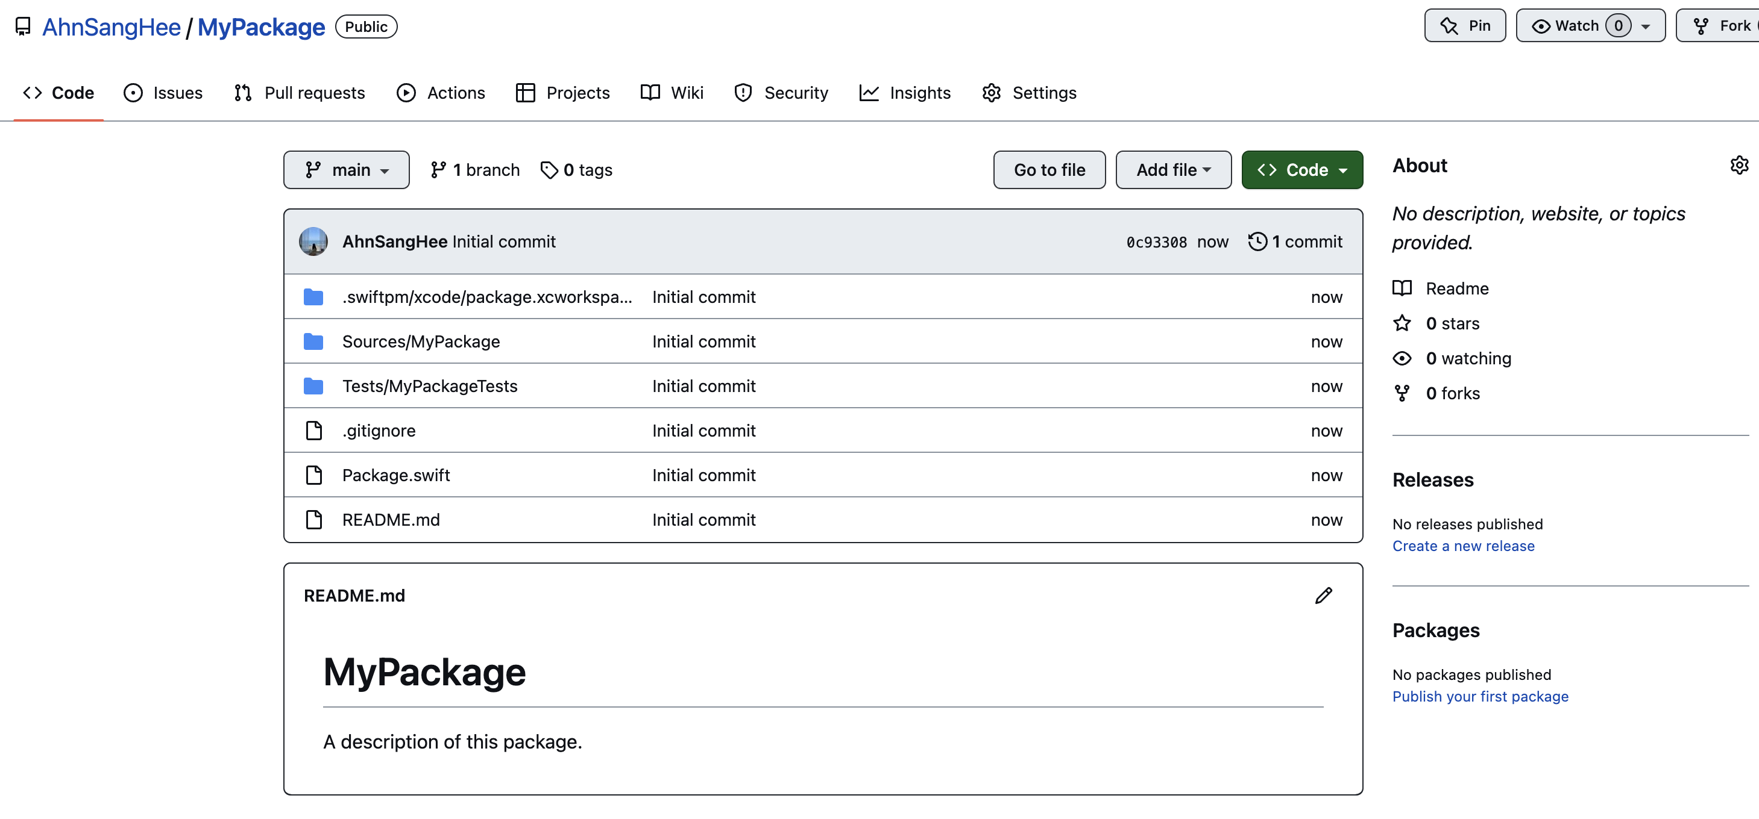Click the commit history clock icon
The width and height of the screenshot is (1759, 819).
click(1257, 241)
